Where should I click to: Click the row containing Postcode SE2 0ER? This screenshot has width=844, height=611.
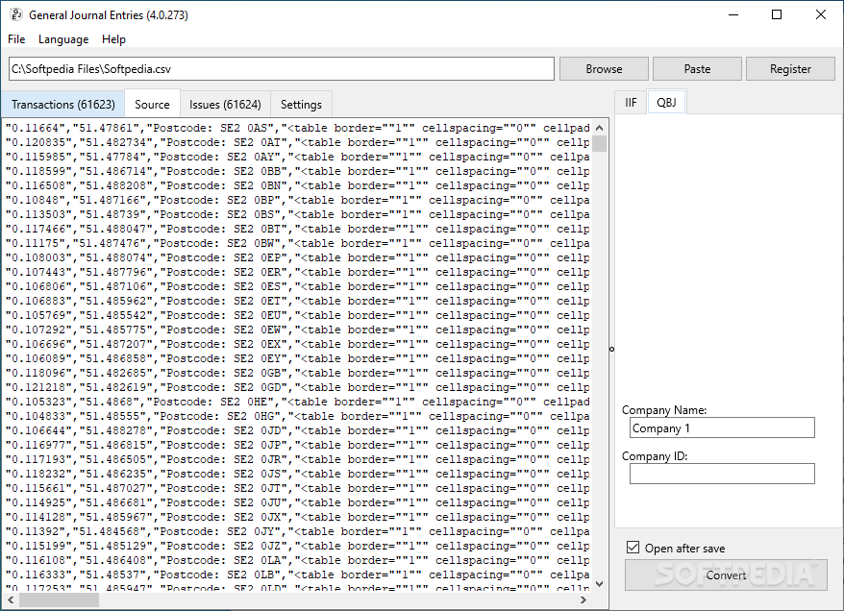pos(298,272)
